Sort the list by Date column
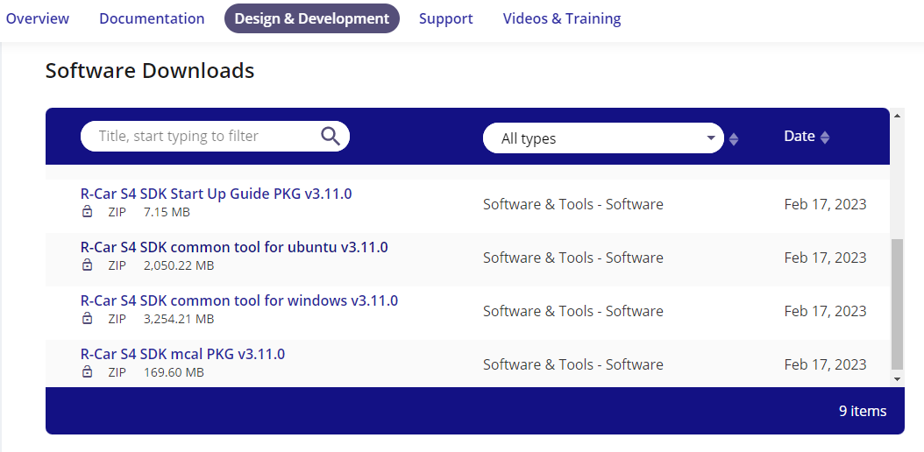 [x=825, y=137]
